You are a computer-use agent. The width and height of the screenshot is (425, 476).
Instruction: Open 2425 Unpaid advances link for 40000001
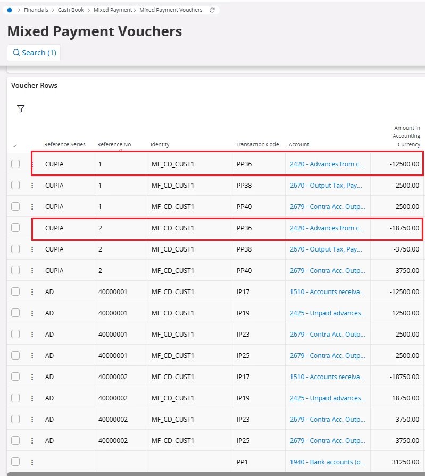point(328,313)
